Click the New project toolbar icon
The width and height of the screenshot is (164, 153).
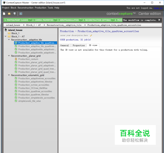(x=4, y=14)
